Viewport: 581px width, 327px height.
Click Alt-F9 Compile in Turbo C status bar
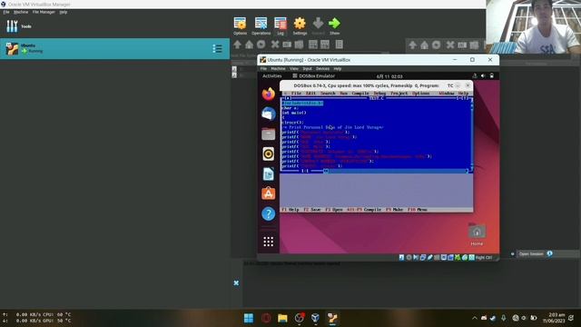(364, 210)
